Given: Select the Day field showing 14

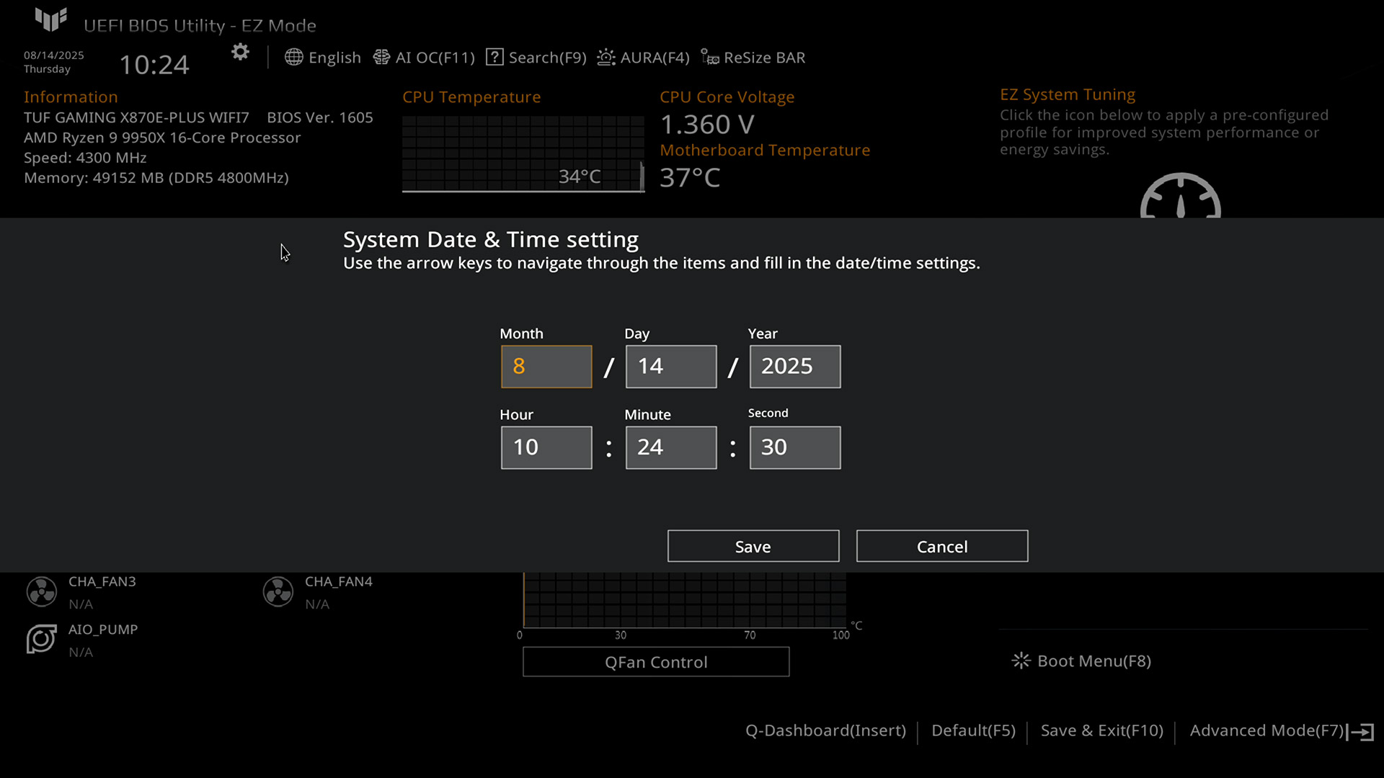Looking at the screenshot, I should [670, 367].
